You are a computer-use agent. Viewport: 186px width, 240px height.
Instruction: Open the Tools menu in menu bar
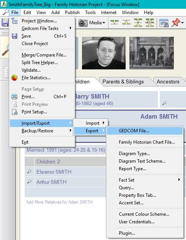tap(90, 13)
